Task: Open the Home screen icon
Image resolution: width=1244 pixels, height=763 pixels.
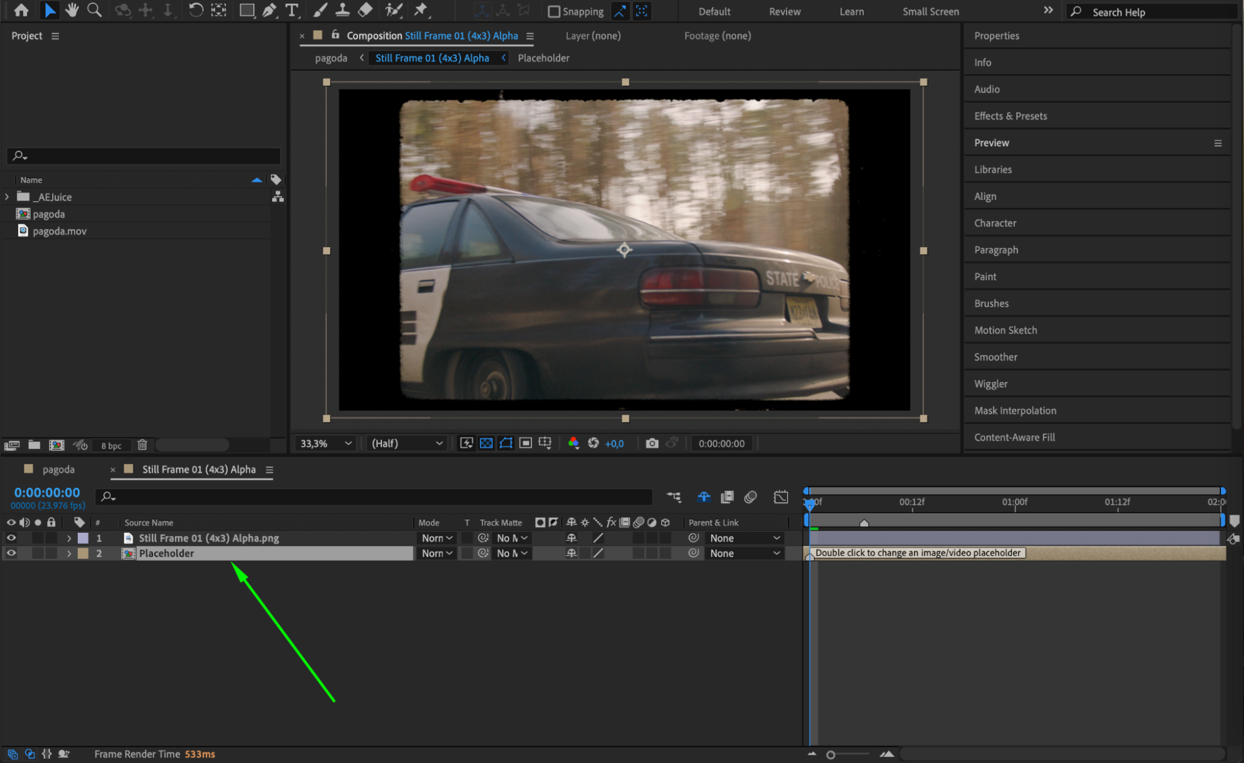Action: pyautogui.click(x=21, y=10)
